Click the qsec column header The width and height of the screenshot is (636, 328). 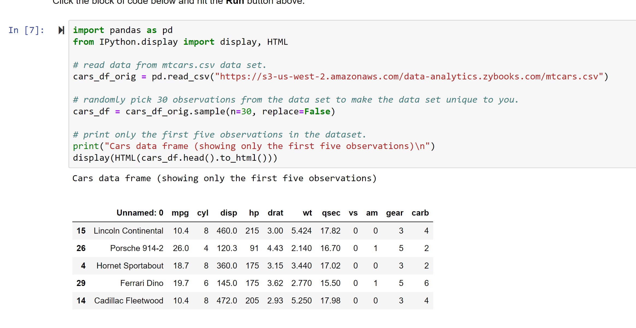coord(331,213)
